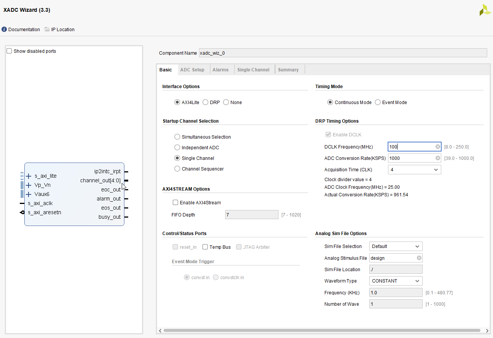493x338 pixels.
Task: Click s_axi_aresetn port label
Action: 45,212
